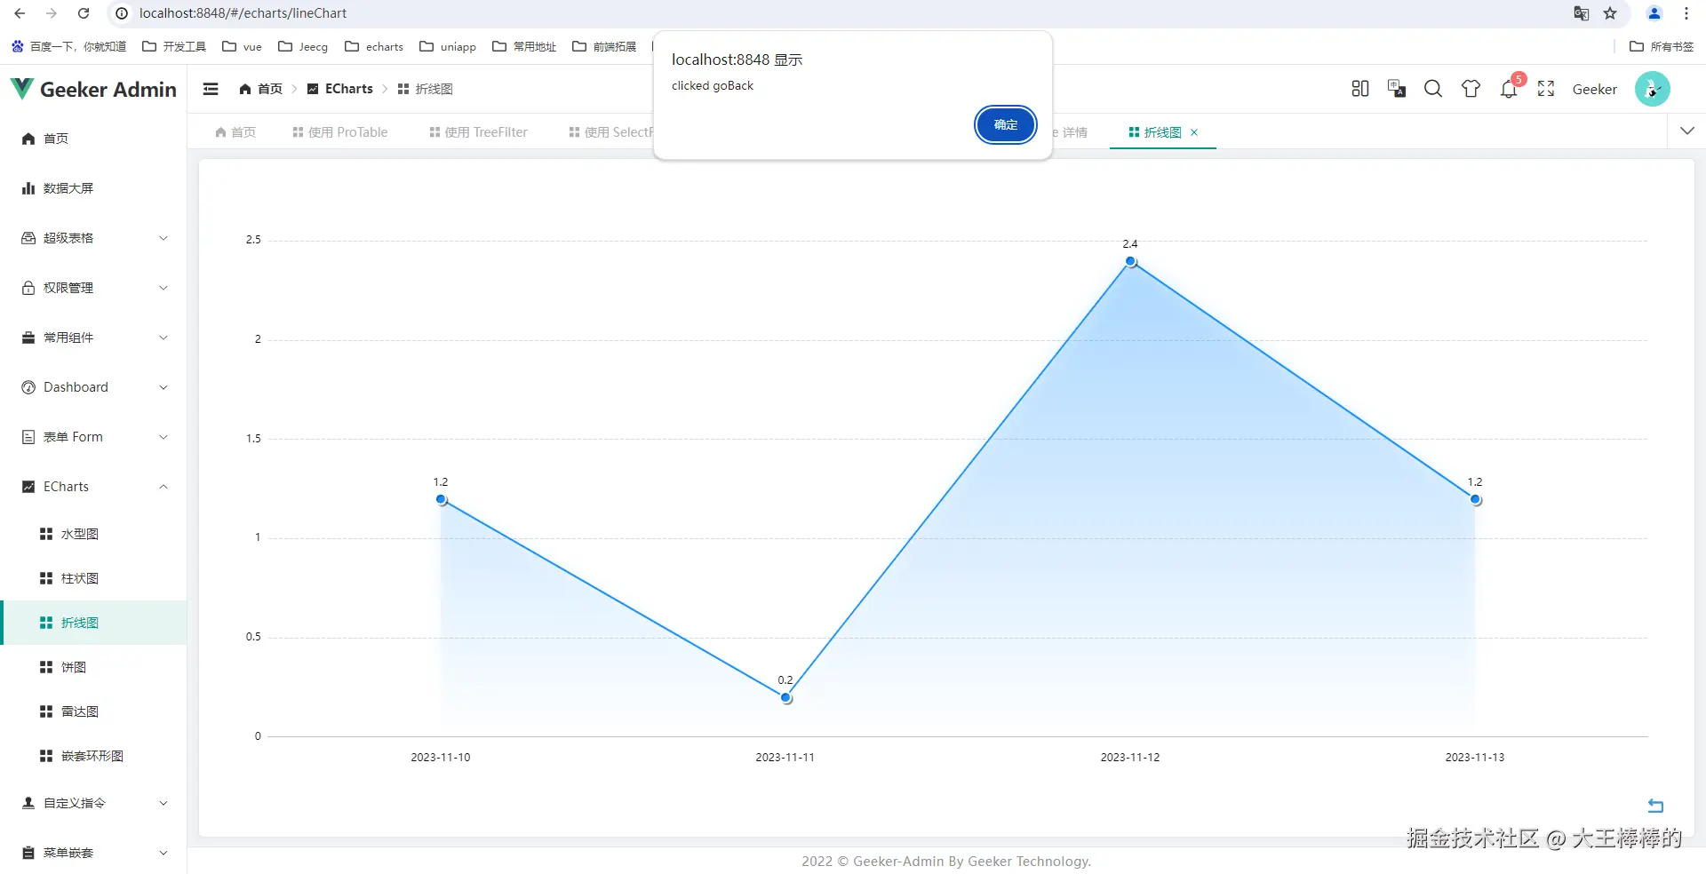The image size is (1706, 874).
Task: Open the Jeecg bookmarks folder
Action: 303,46
